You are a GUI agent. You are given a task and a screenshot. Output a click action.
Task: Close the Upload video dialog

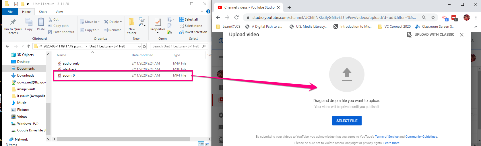(x=461, y=35)
